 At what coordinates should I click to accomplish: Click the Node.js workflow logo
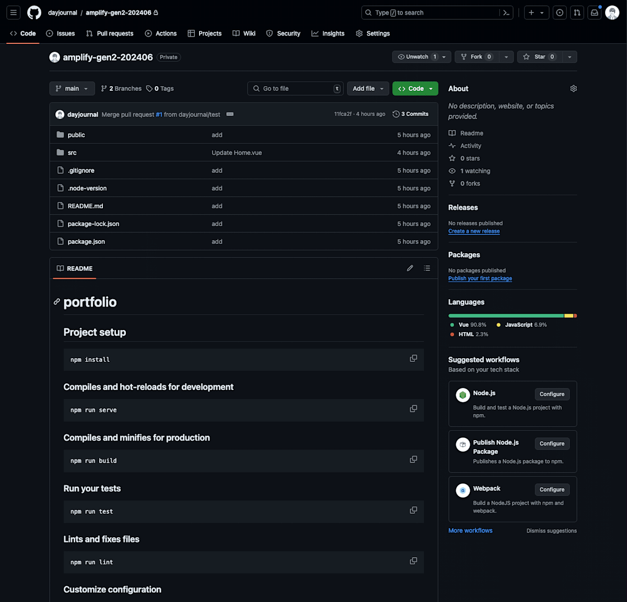pyautogui.click(x=462, y=395)
